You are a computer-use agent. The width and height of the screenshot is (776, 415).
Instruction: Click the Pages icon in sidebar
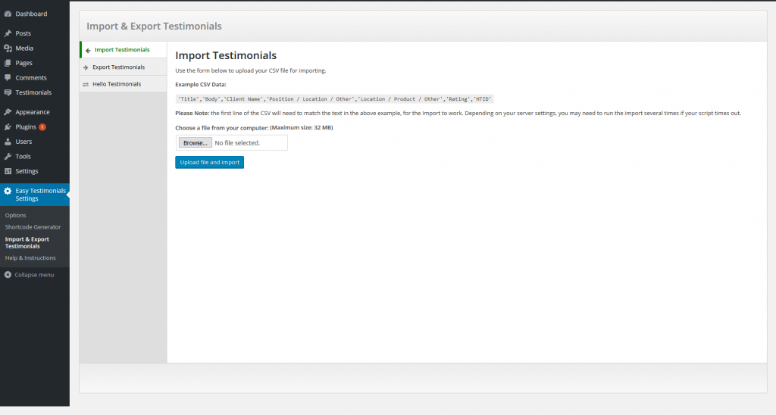[x=8, y=63]
